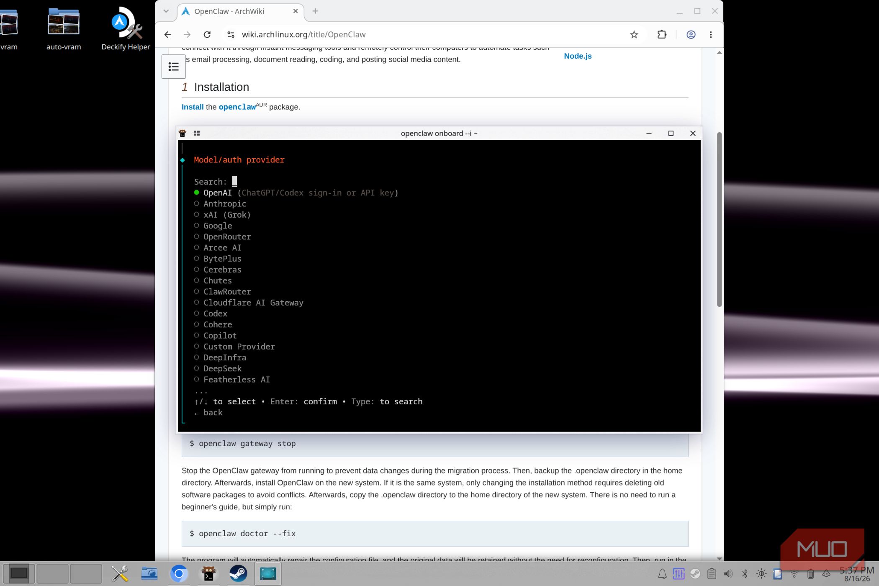Open the wiki table of contents toggle
Image resolution: width=879 pixels, height=586 pixels.
click(x=174, y=67)
